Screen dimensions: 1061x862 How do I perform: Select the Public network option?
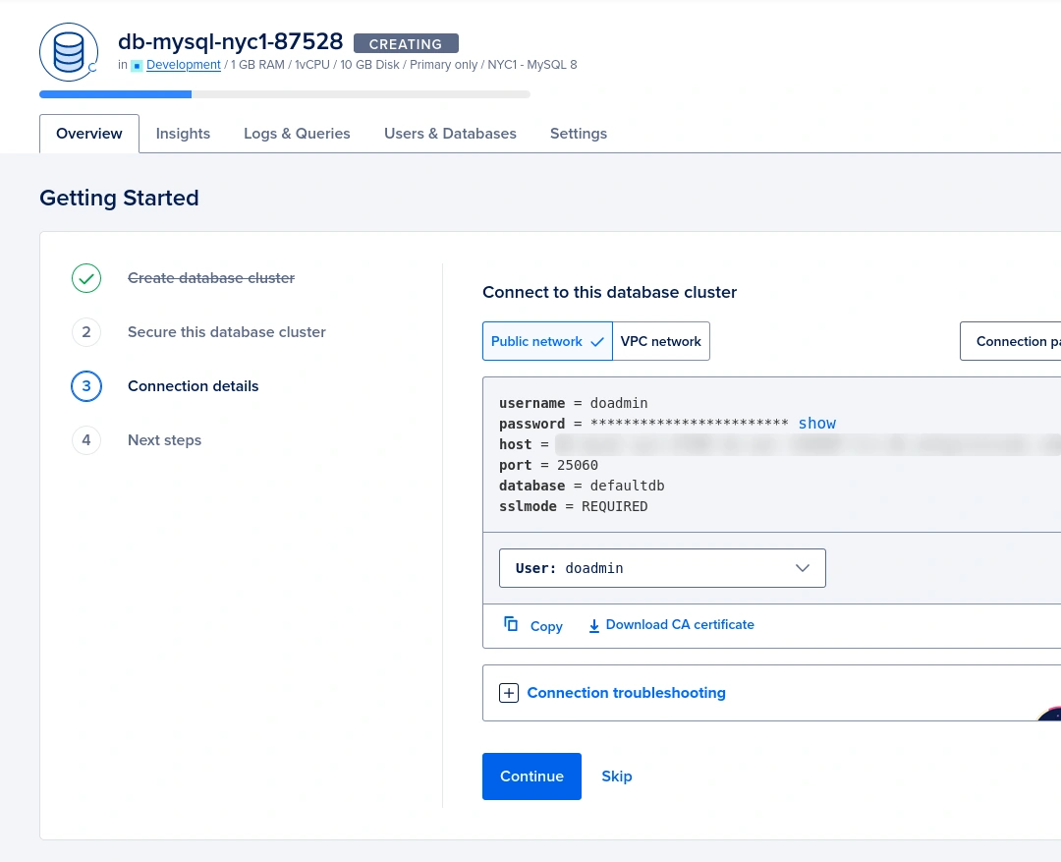[547, 341]
